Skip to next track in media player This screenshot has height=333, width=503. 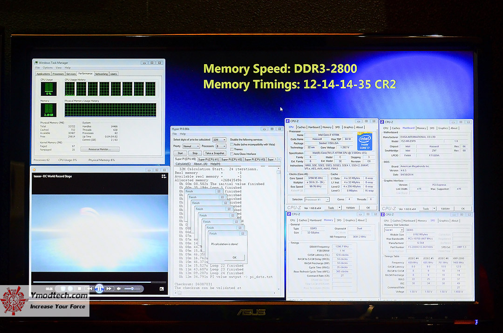[x=109, y=288]
